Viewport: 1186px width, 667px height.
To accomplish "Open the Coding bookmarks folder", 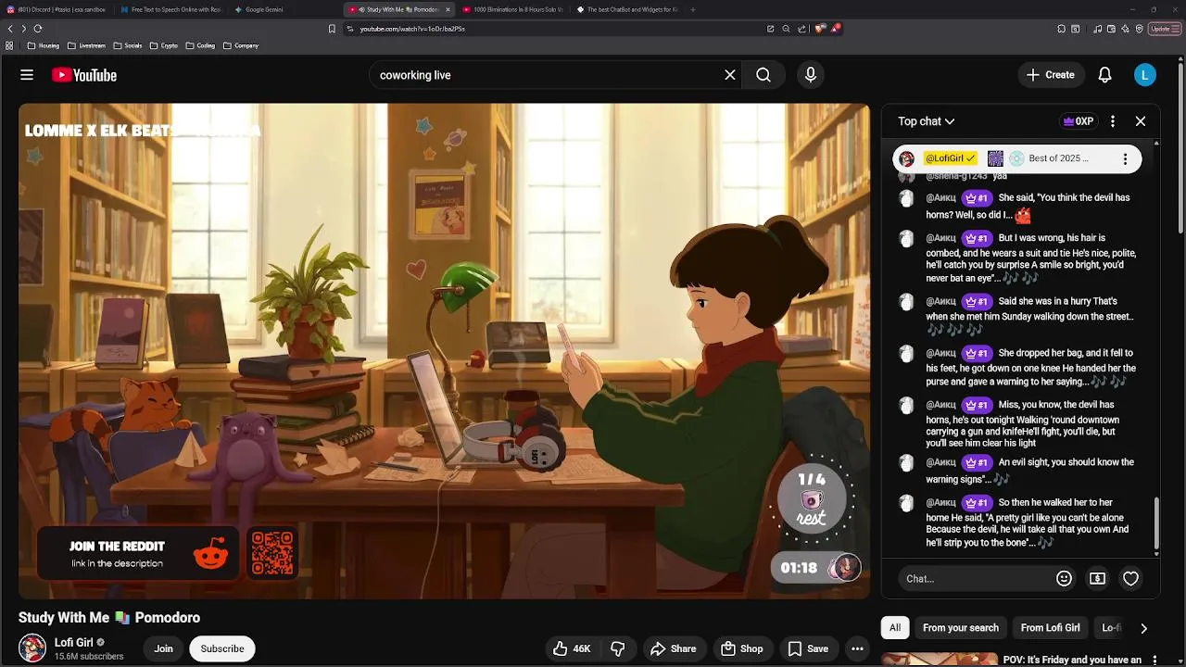I will tap(200, 45).
